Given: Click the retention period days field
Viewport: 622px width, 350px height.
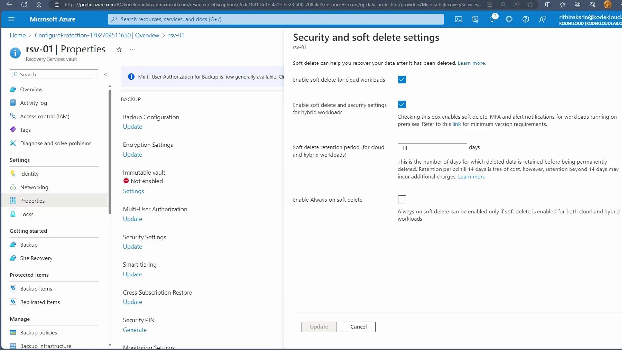Looking at the screenshot, I should tap(432, 148).
